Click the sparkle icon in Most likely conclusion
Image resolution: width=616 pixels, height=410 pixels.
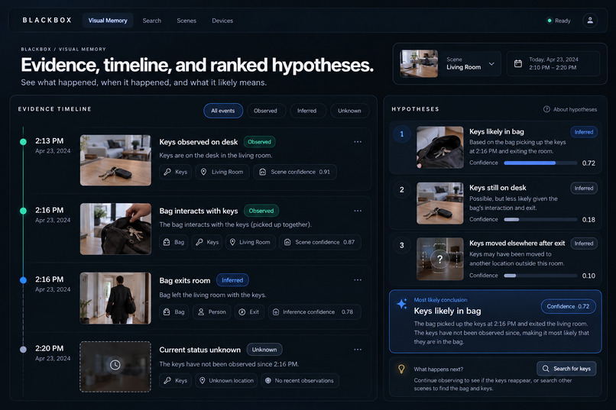[x=402, y=304]
